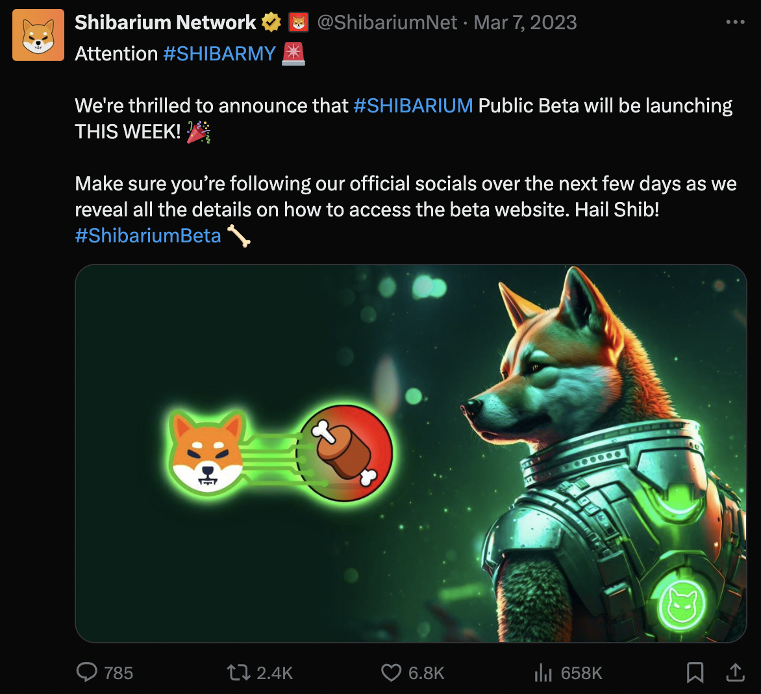Open the #SHIBARMY hashtag
The image size is (761, 694).
coord(219,54)
